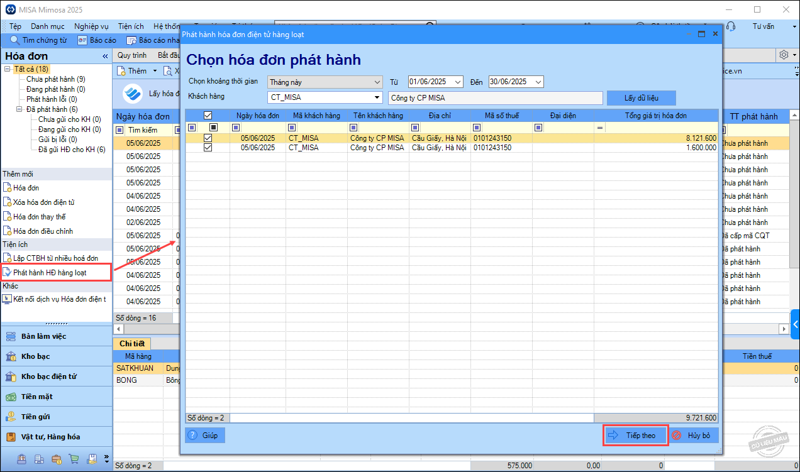Viewport: 800px width, 472px height.
Task: Open the dropdown arrow next to Thêm
Action: click(x=155, y=71)
